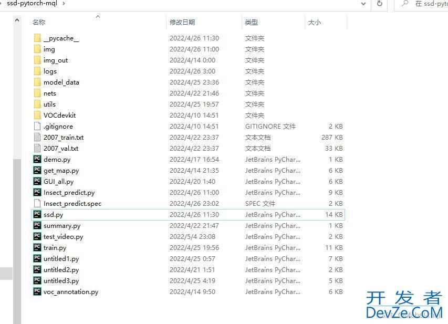Image resolution: width=448 pixels, height=324 pixels.
Task: Click the size value 33 KB
Action: click(334, 149)
